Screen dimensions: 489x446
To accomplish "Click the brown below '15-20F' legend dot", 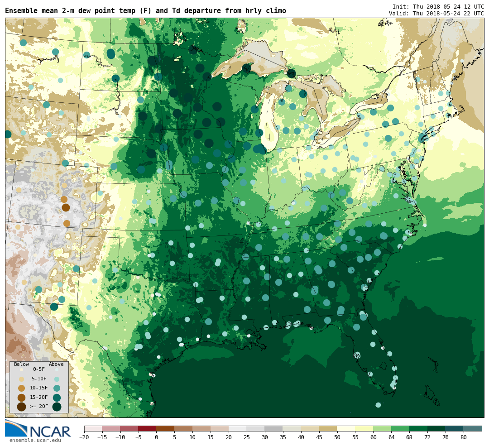I will tap(22, 398).
